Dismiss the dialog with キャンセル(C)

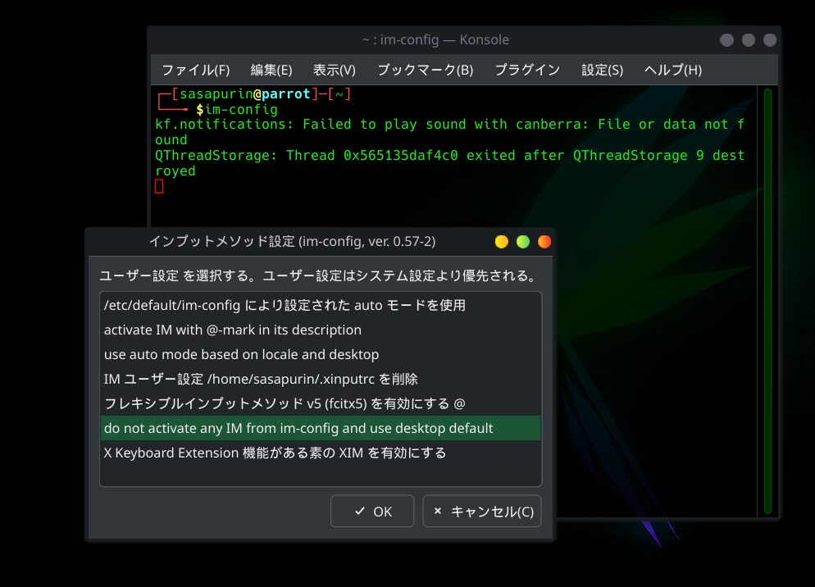click(x=482, y=511)
